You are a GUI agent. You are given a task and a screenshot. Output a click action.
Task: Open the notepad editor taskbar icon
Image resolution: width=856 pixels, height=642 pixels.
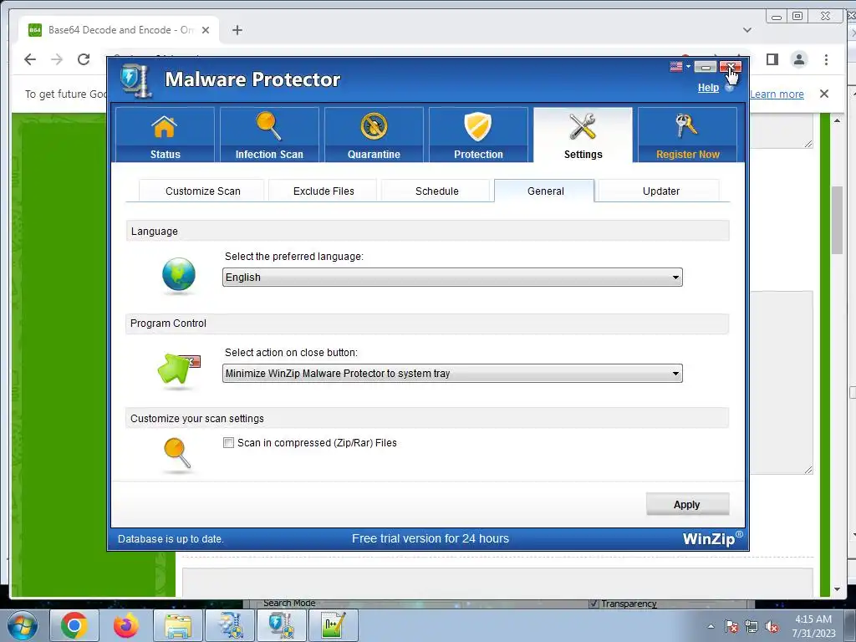point(334,625)
